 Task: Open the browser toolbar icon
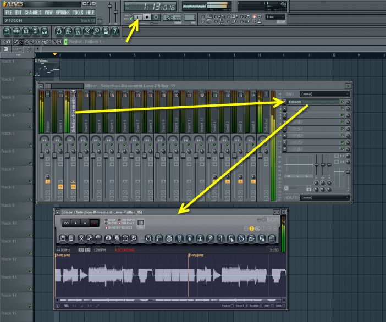pyautogui.click(x=35, y=31)
